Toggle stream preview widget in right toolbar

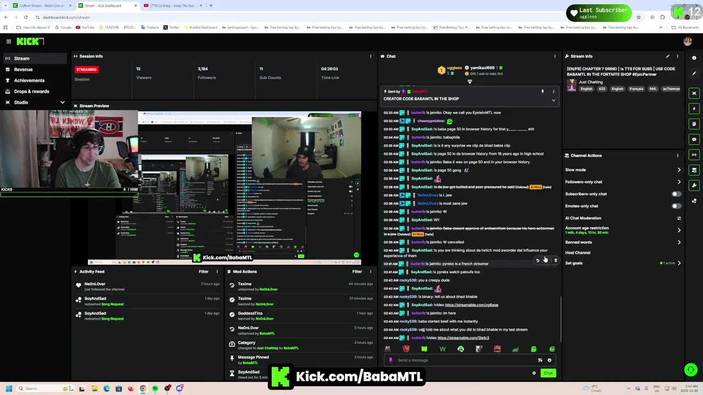pyautogui.click(x=694, y=93)
